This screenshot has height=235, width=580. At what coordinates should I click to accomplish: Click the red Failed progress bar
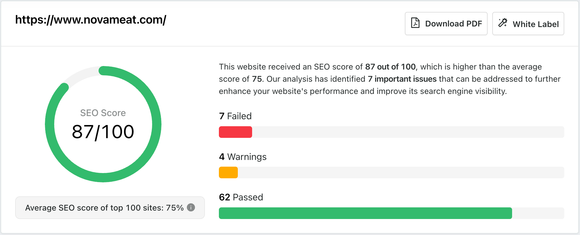pos(235,132)
